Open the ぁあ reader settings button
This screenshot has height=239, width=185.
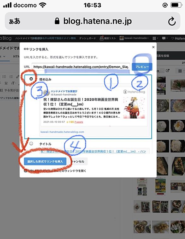[15, 21]
